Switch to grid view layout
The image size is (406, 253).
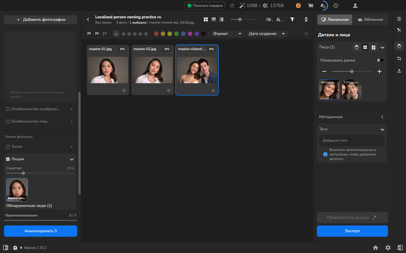coord(206,19)
